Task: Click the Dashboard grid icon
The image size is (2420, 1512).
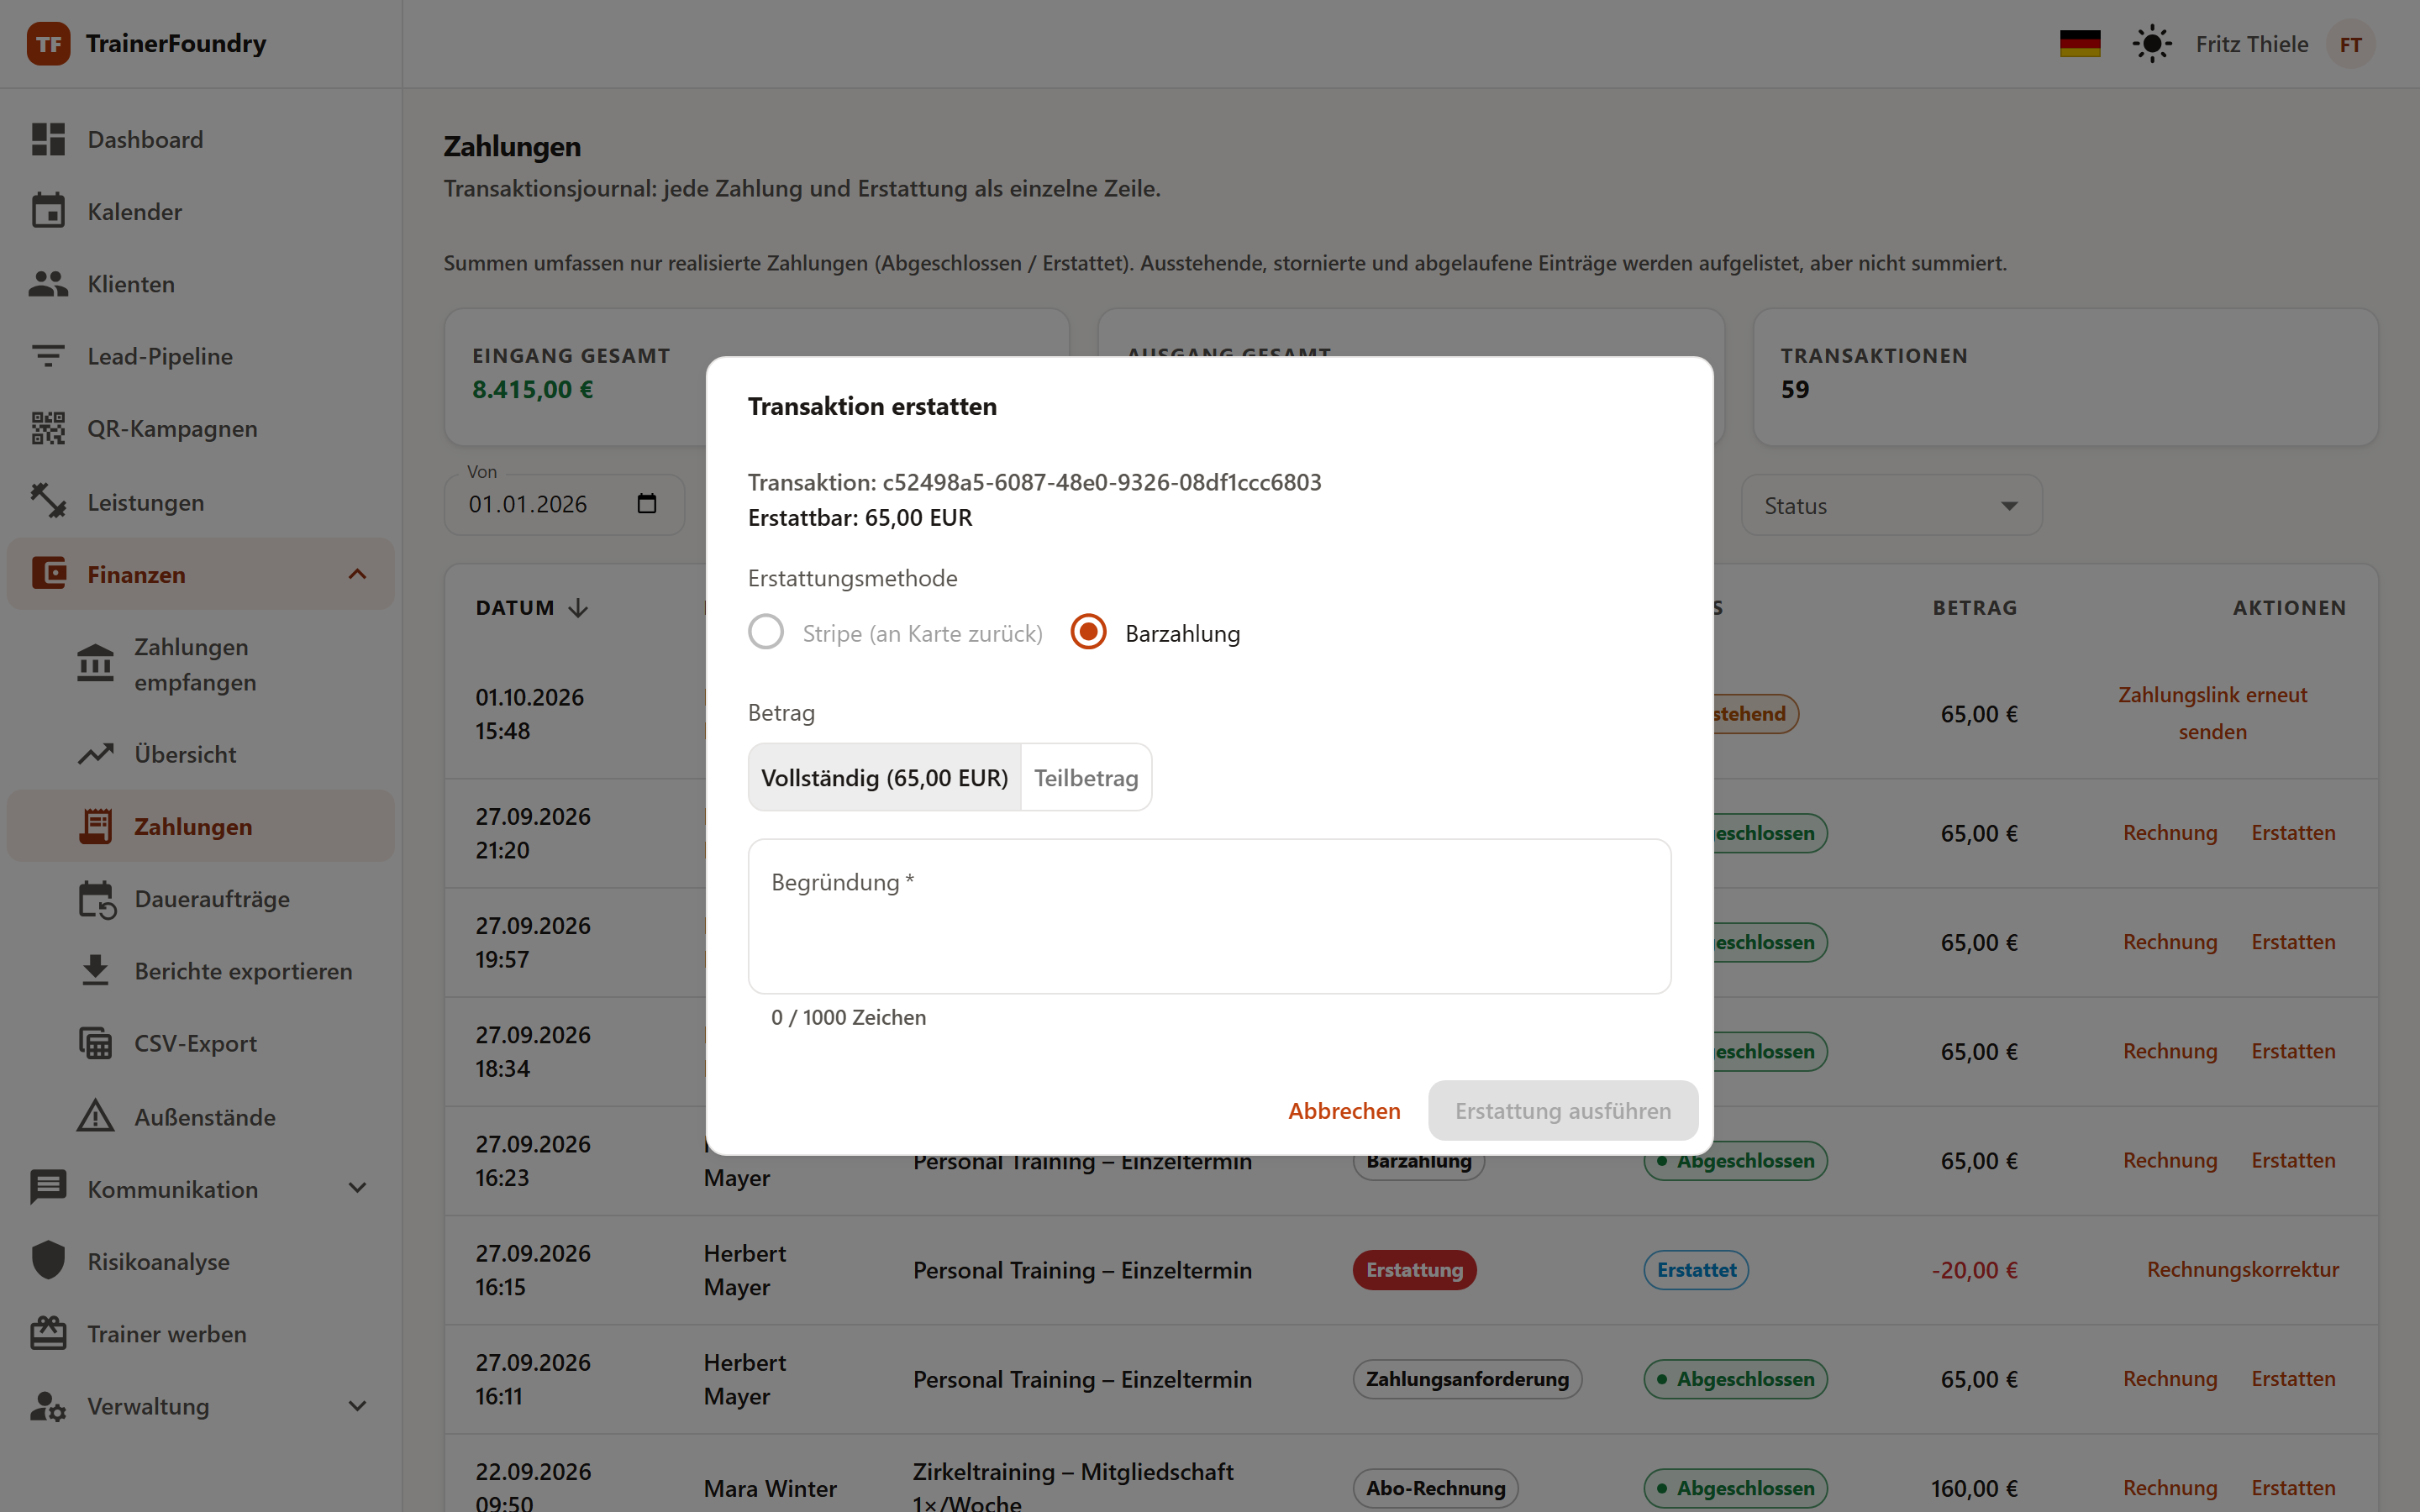Action: point(48,139)
